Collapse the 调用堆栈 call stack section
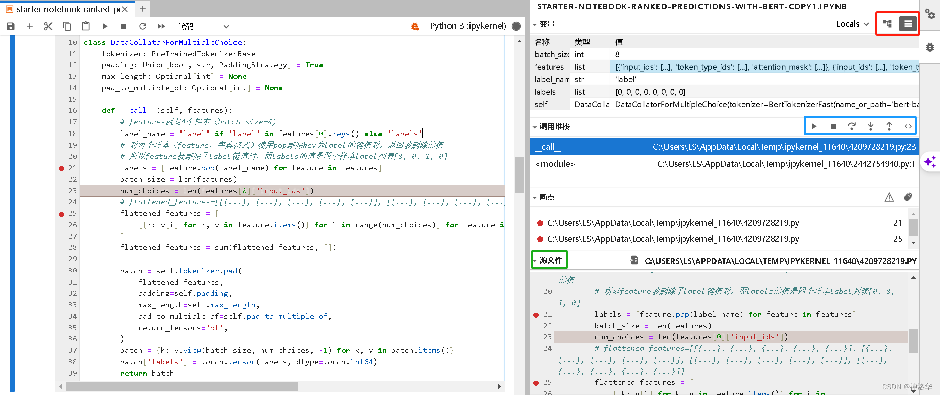940x395 pixels. tap(535, 127)
